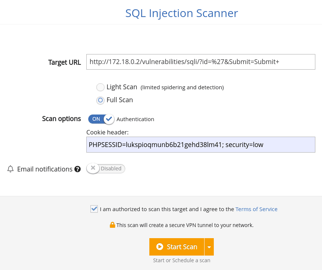The height and width of the screenshot is (270, 322).
Task: Click the X icon on the Disabled toggle
Action: (93, 168)
